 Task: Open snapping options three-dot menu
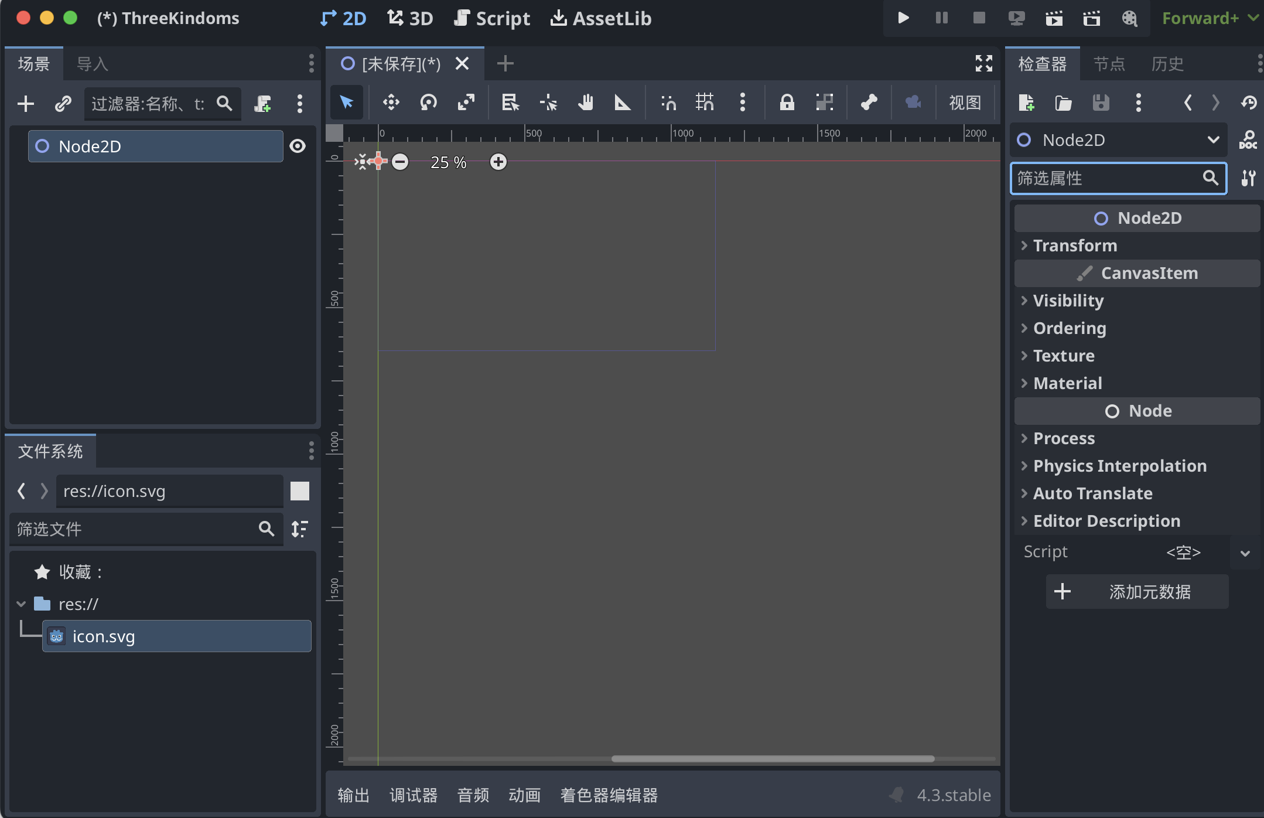(x=743, y=103)
